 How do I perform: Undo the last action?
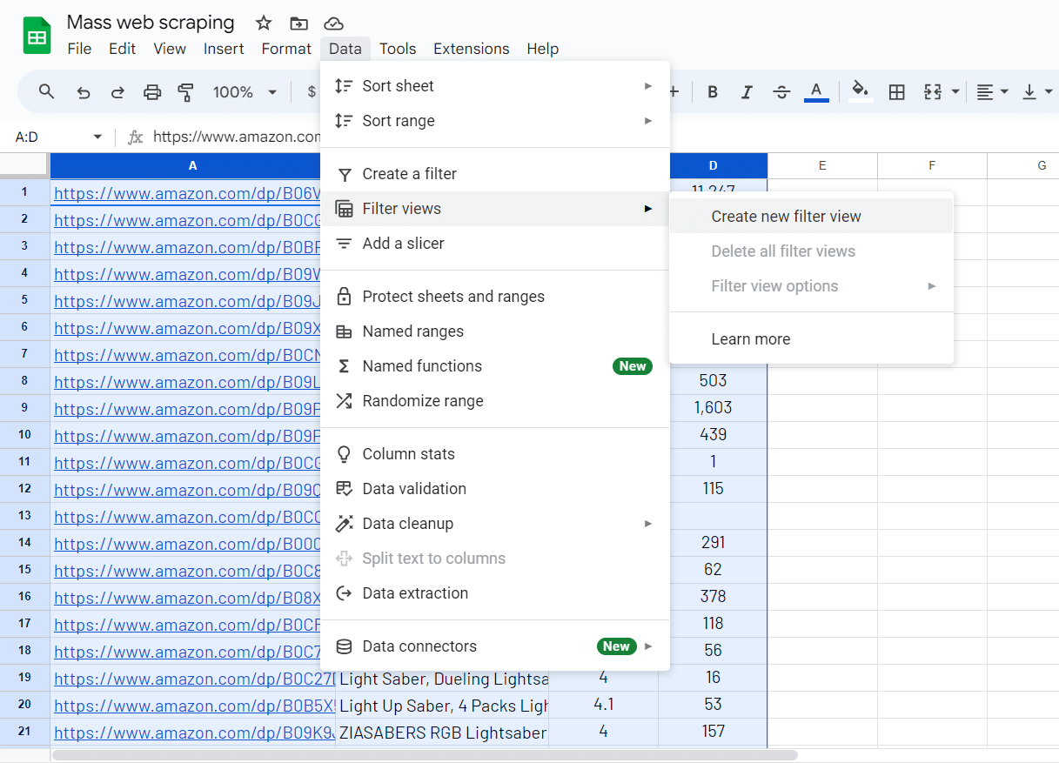pyautogui.click(x=84, y=92)
